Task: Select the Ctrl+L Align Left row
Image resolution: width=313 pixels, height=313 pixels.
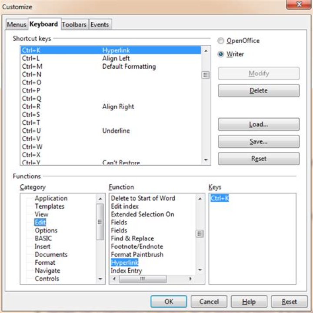Action: (111, 59)
